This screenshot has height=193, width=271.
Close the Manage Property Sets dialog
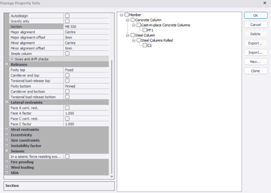265,3
